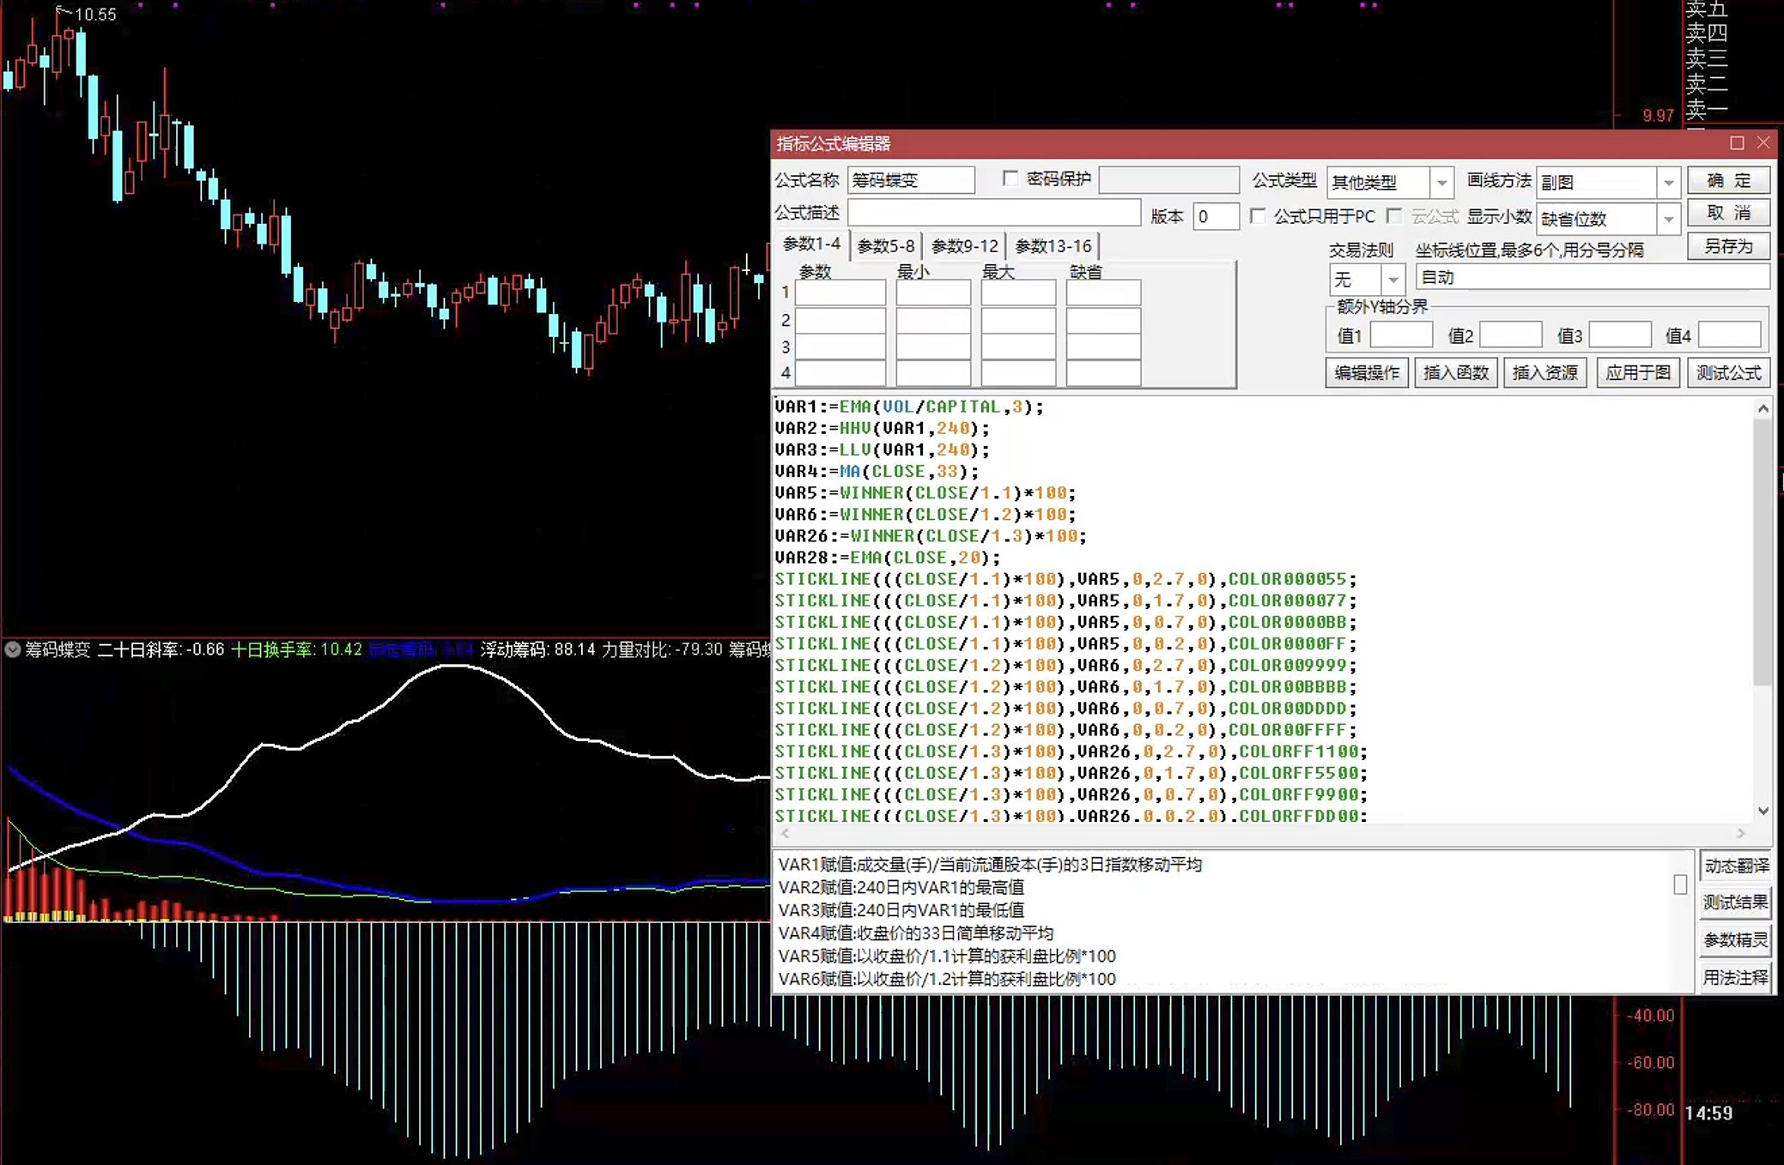
Task: Click the 值1 input field
Action: click(x=1401, y=335)
